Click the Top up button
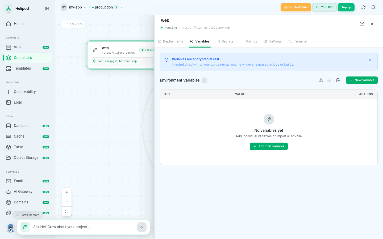 click(x=346, y=7)
